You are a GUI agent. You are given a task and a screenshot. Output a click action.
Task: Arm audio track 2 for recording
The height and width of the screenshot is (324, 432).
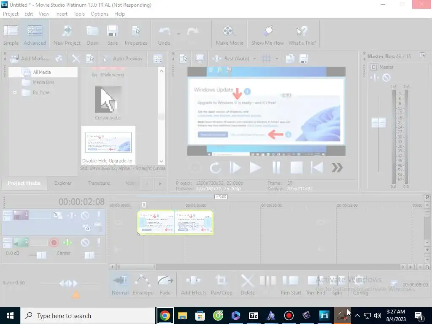tap(54, 243)
